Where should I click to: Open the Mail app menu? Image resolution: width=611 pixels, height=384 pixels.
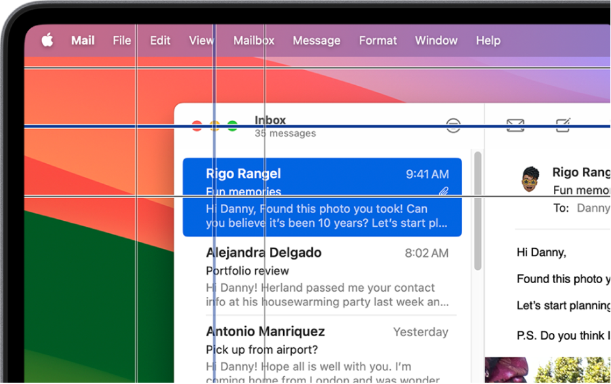pos(83,41)
